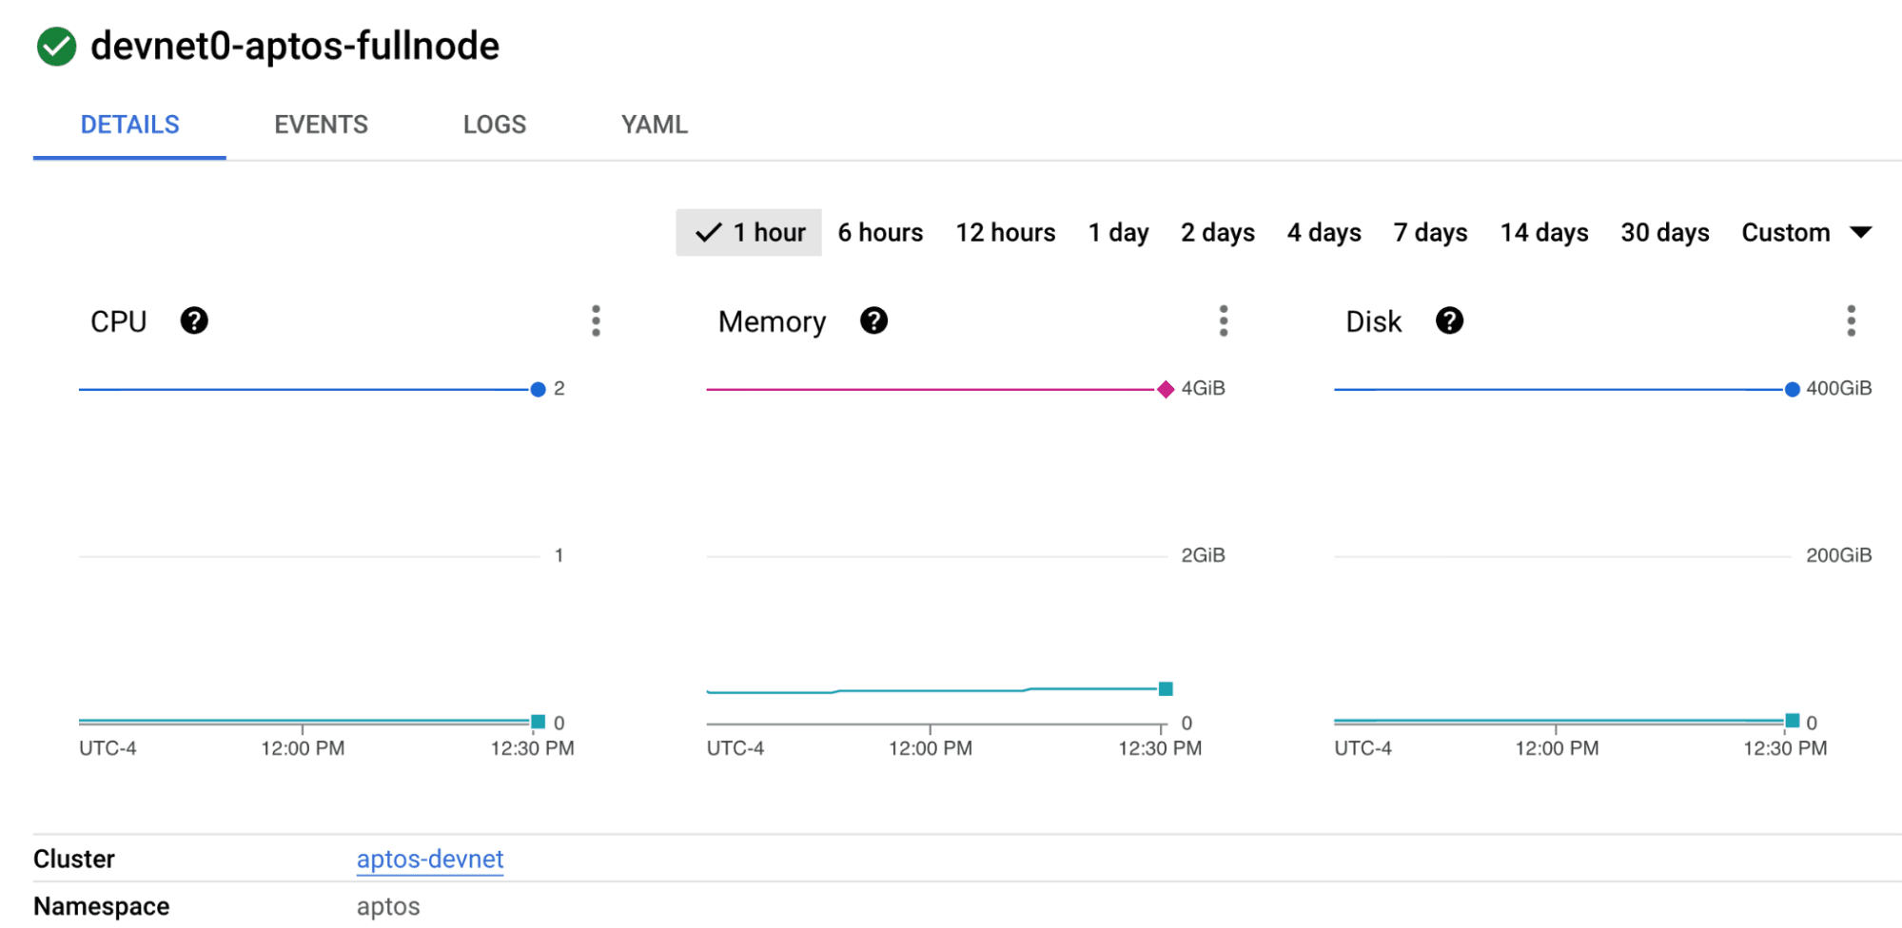Select the 6 hours time range
The height and width of the screenshot is (928, 1902).
(x=879, y=231)
